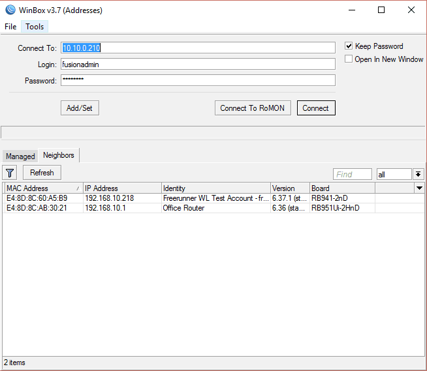The image size is (427, 371).
Task: Expand the column selector dropdown in table header
Action: click(419, 188)
